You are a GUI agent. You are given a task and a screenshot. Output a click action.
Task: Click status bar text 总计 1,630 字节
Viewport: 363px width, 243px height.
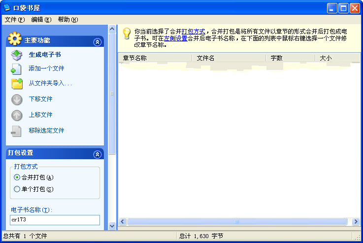[x=201, y=236]
